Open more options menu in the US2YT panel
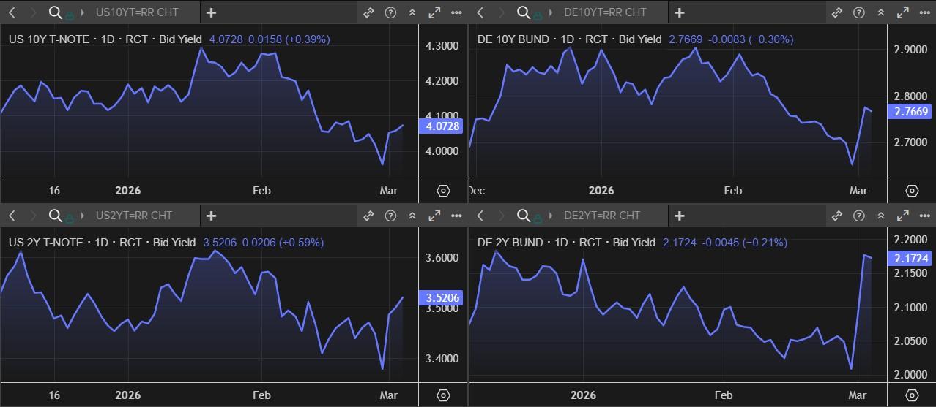 pyautogui.click(x=456, y=216)
